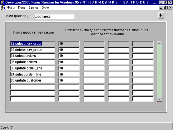Viewport: 173px width, 130px height.
Task: Restore the inner form window
Action: (165, 8)
